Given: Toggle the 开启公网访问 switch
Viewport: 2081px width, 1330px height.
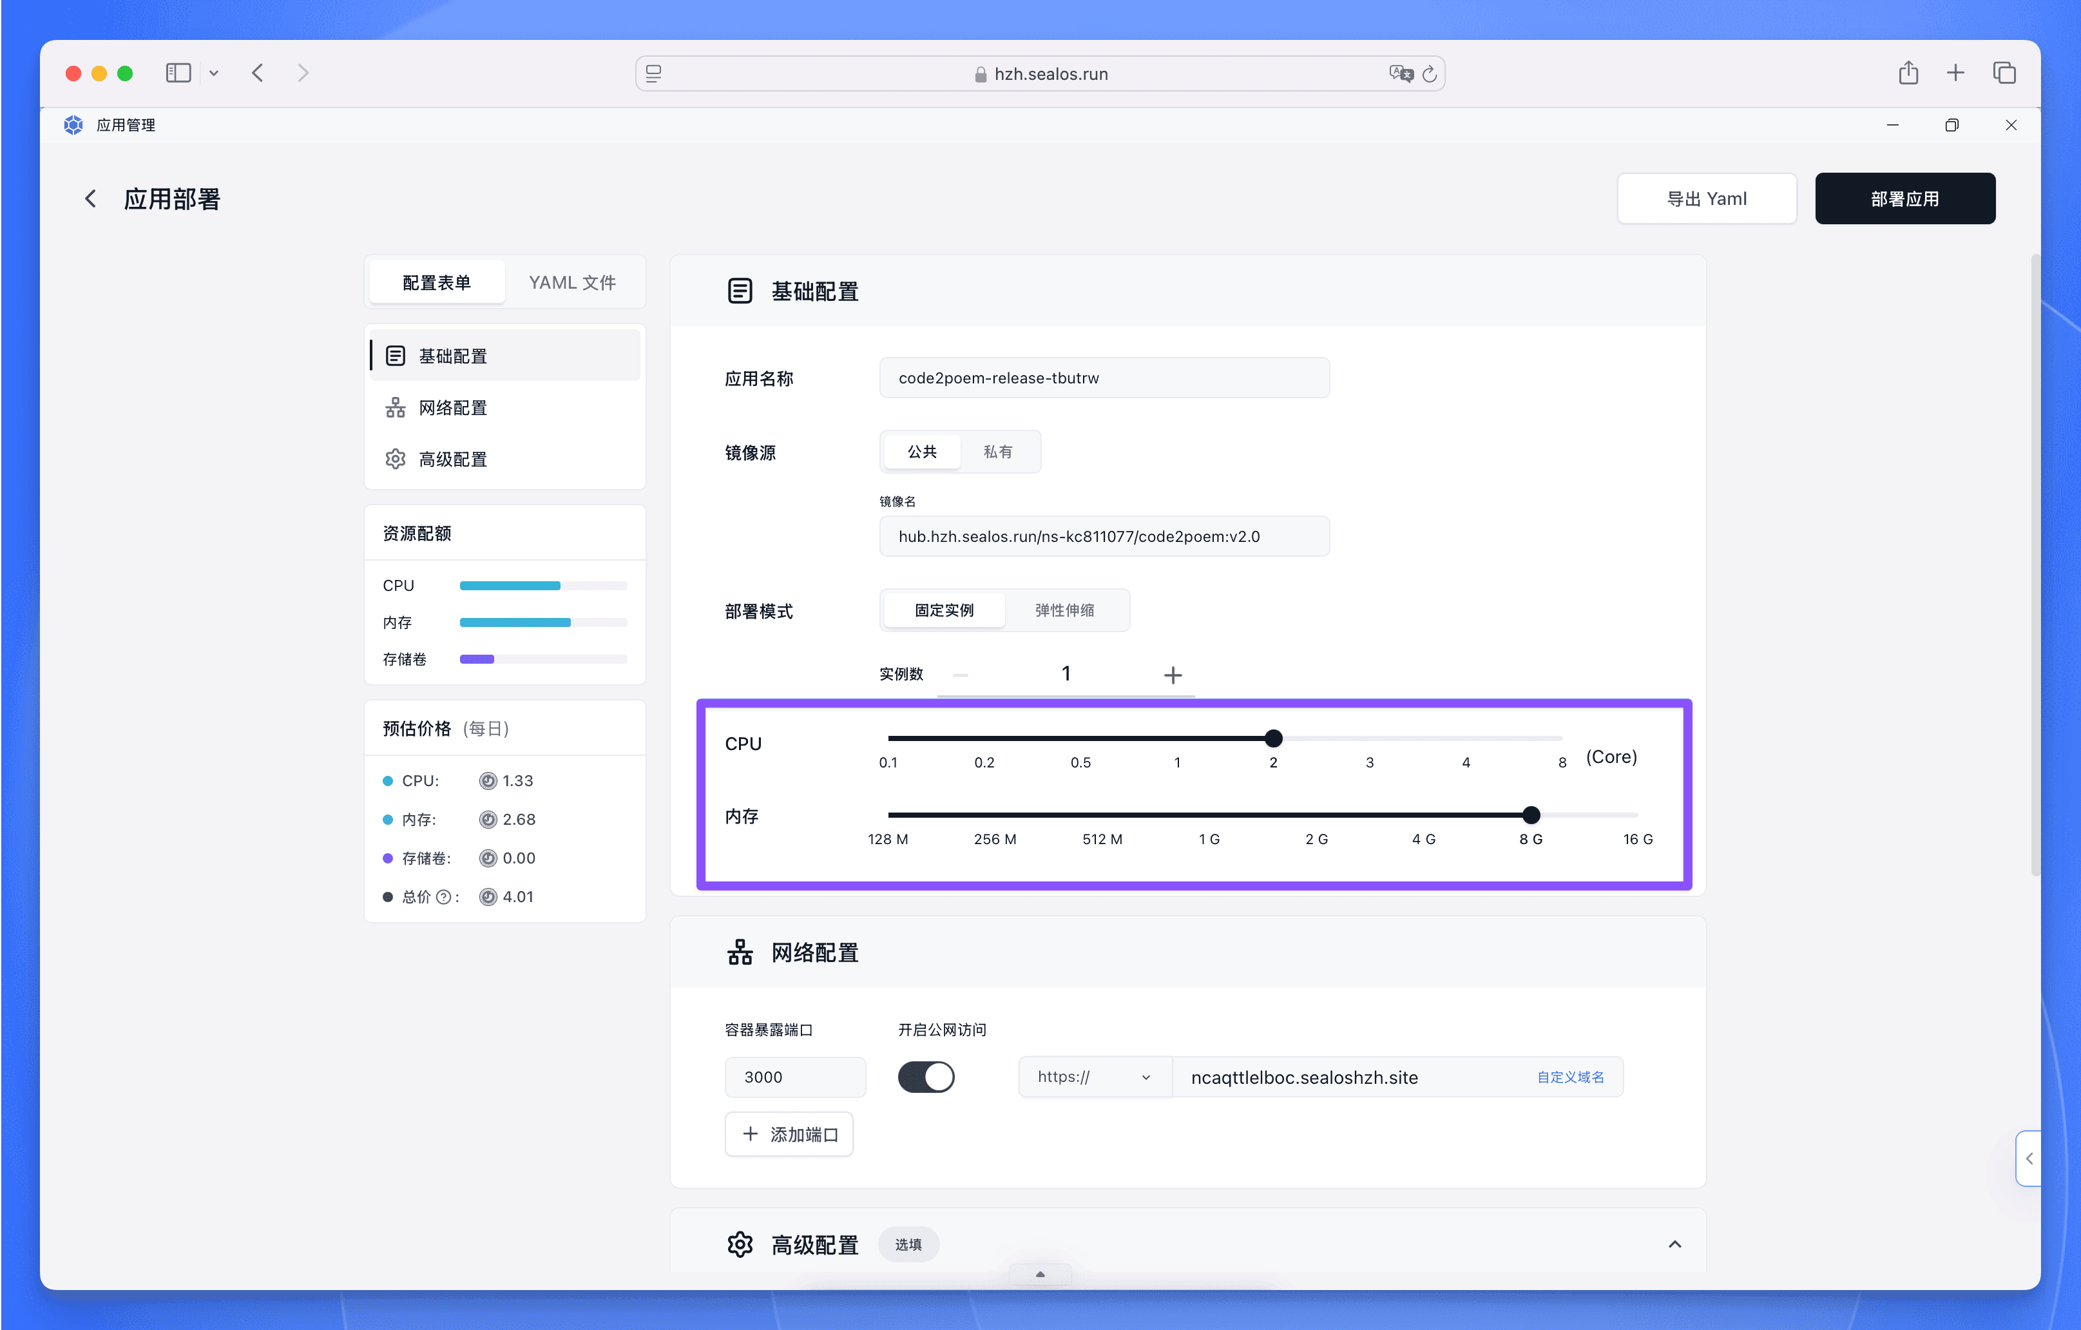Looking at the screenshot, I should pyautogui.click(x=926, y=1077).
